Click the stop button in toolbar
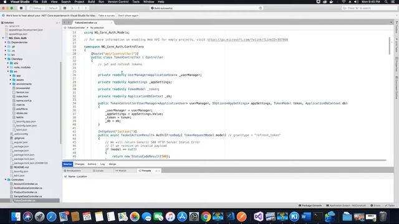Viewport: 399px width, 224px height. point(21,8)
